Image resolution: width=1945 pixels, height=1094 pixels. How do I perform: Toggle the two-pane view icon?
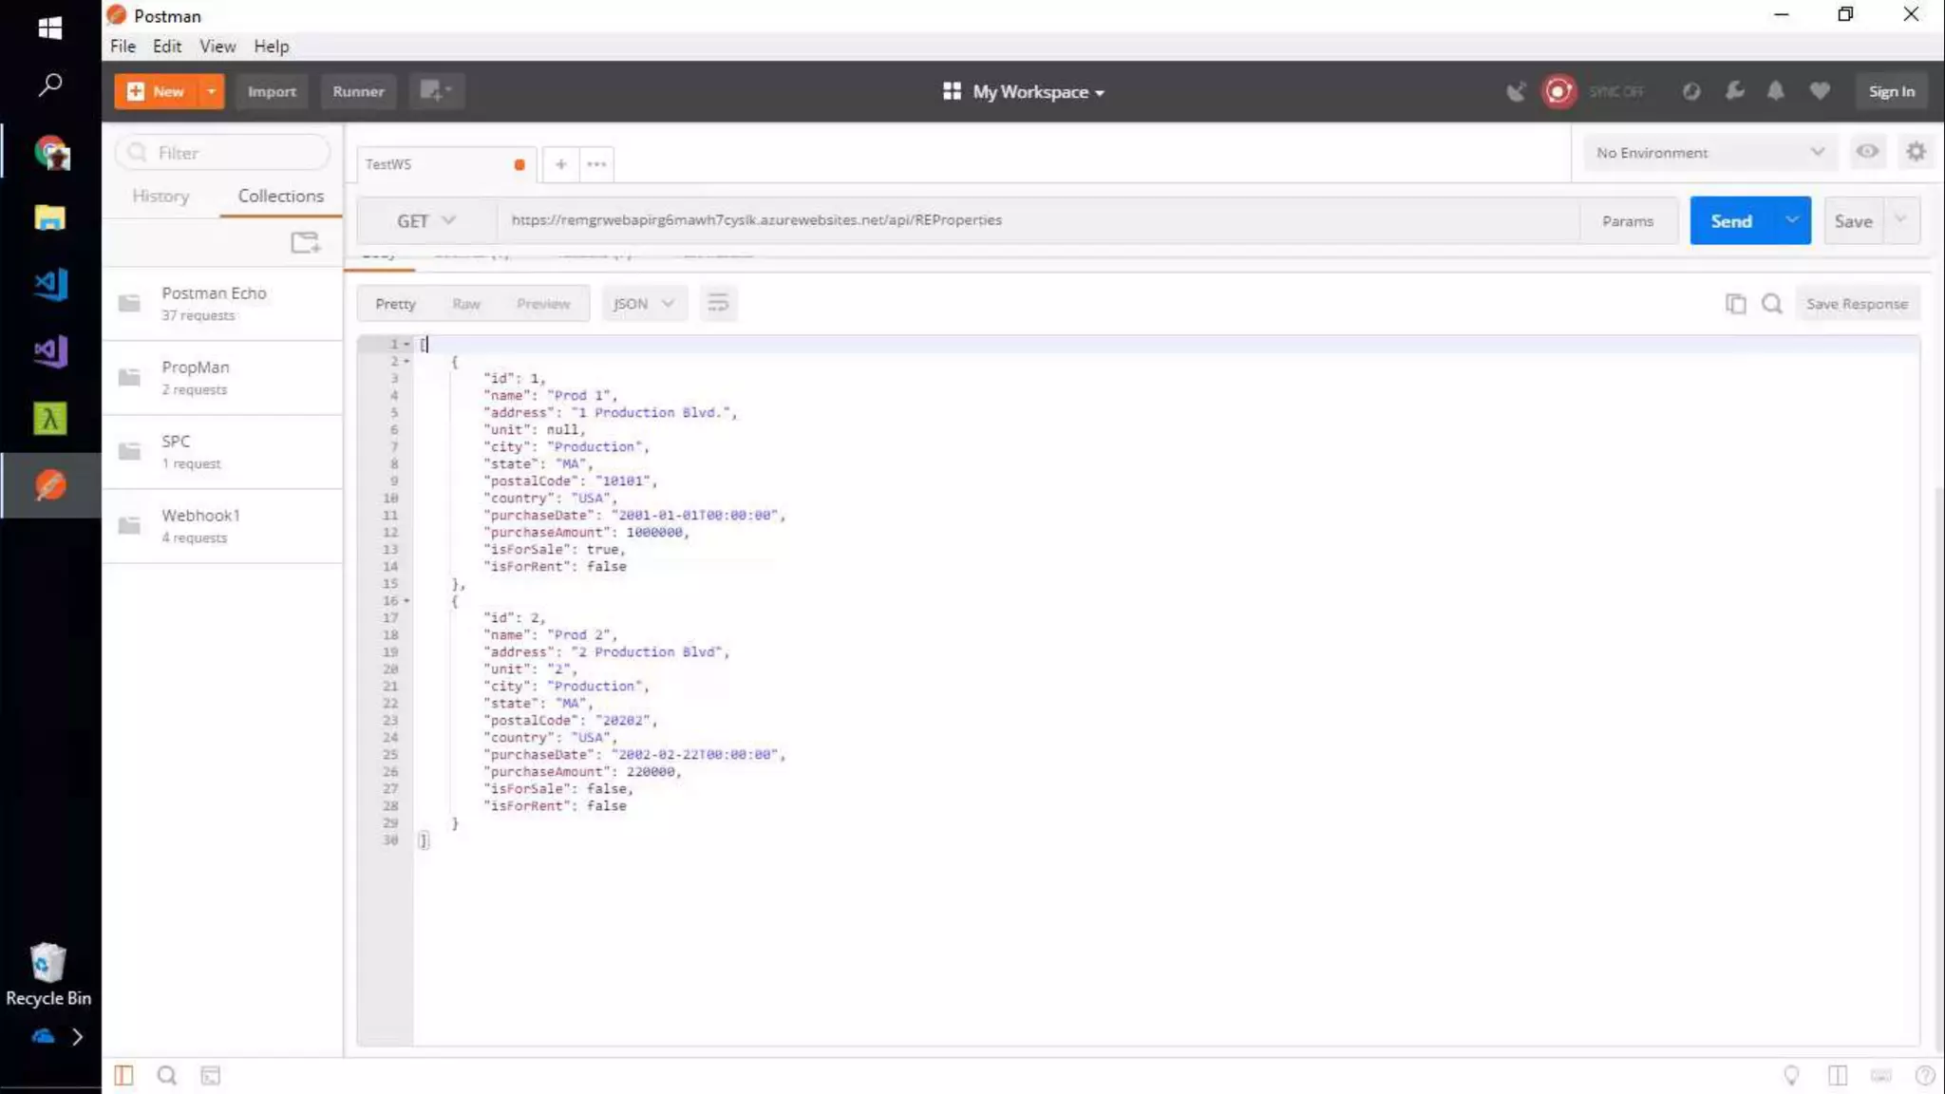(x=1838, y=1075)
